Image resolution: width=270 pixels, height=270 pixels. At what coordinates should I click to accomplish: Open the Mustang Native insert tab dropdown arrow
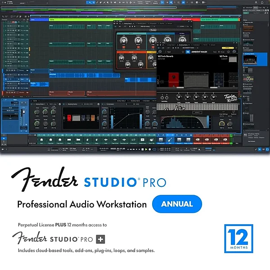[x=189, y=45]
